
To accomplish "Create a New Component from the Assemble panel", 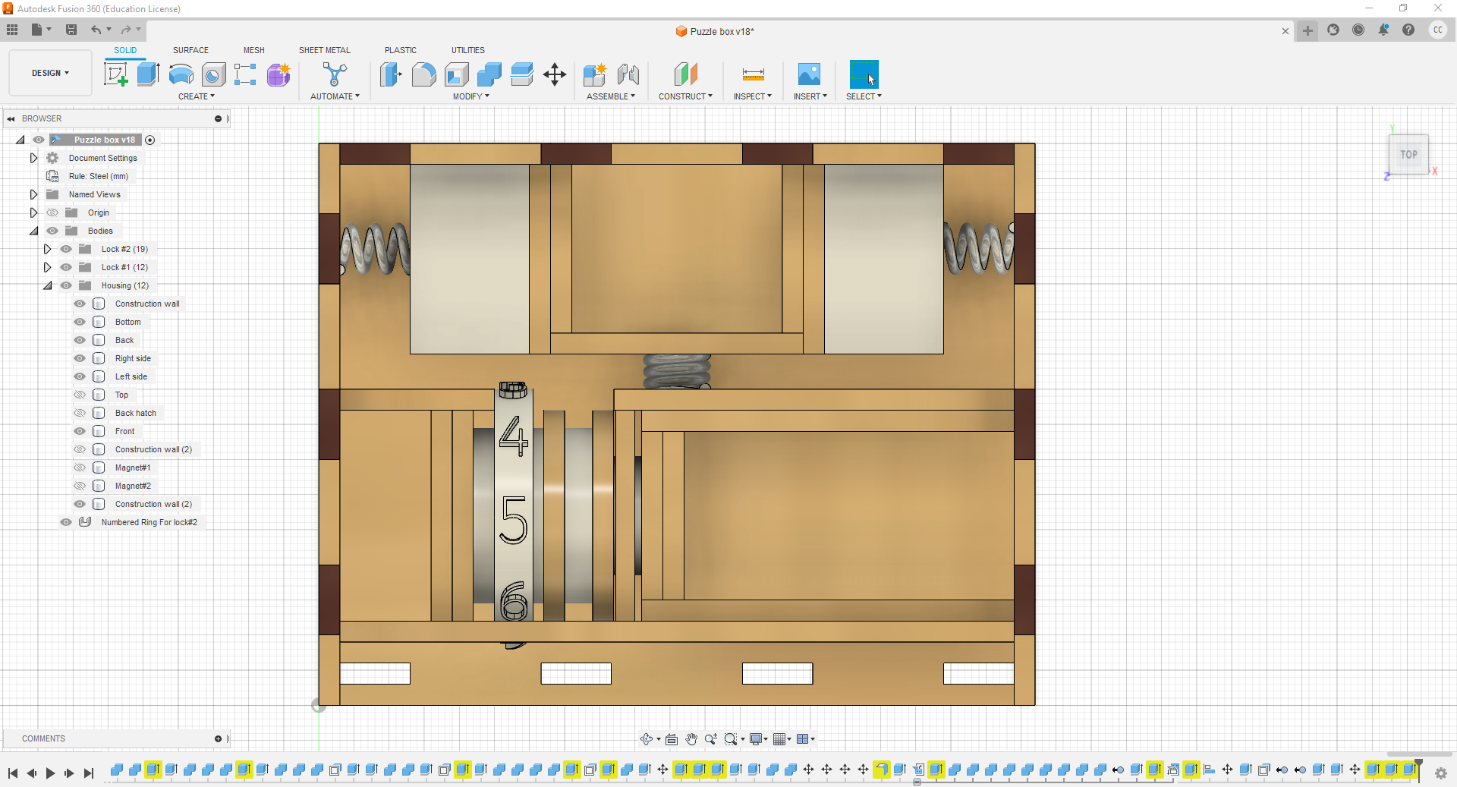I will click(595, 75).
